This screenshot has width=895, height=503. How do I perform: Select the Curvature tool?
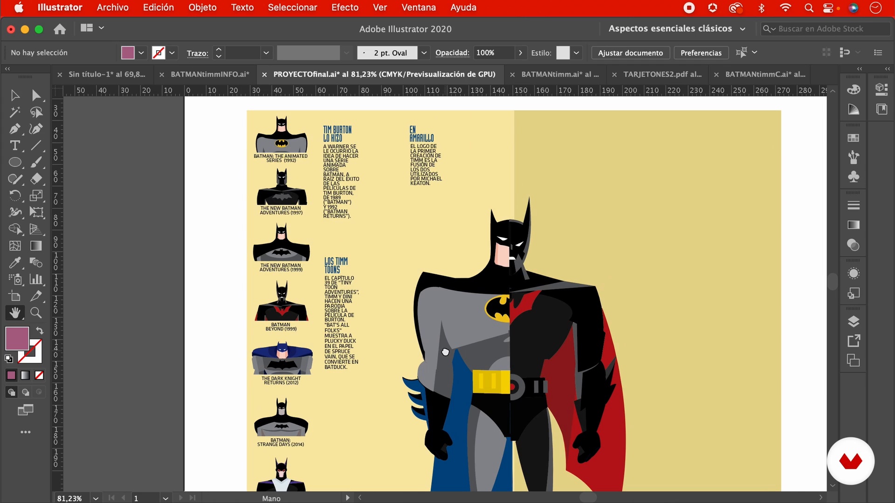tap(36, 129)
